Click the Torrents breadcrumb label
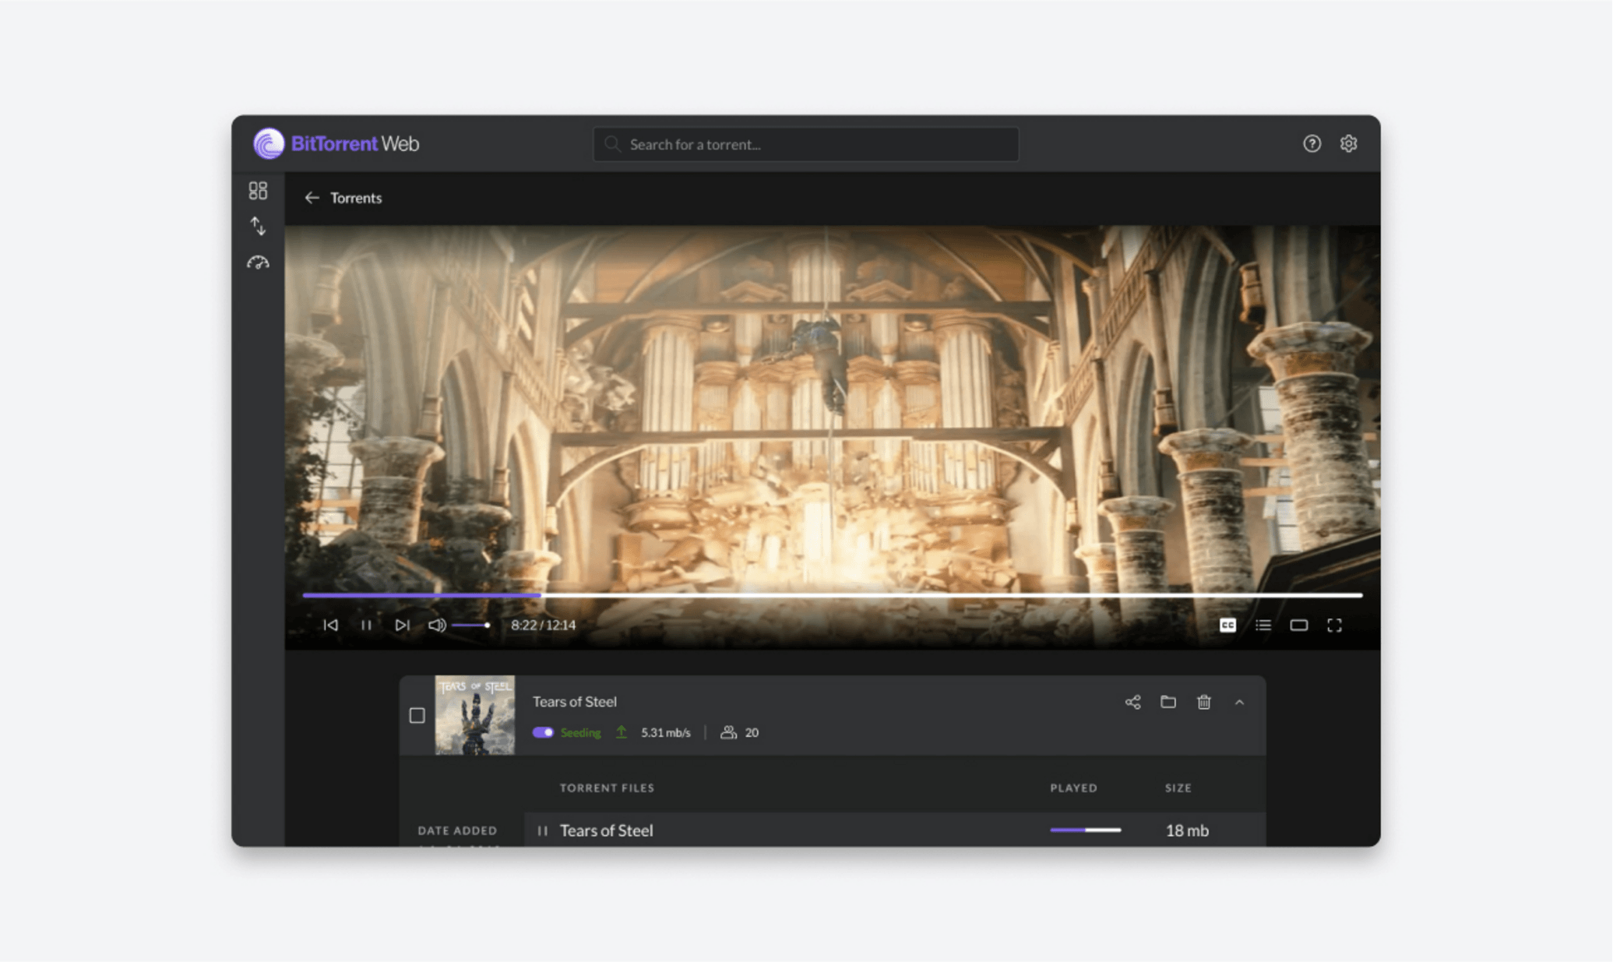 356,198
